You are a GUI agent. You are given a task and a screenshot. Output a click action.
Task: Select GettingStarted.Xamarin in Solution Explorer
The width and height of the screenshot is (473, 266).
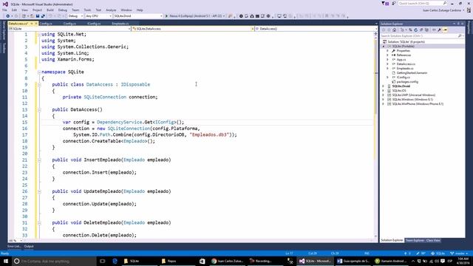412,73
